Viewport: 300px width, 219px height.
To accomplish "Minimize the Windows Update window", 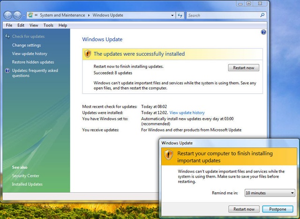I will tap(240, 4).
